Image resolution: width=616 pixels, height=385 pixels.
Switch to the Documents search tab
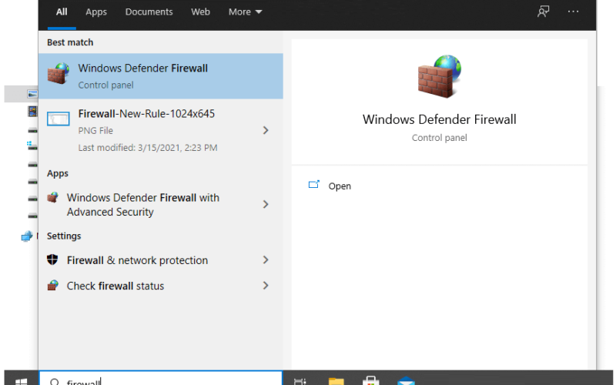[x=149, y=12]
